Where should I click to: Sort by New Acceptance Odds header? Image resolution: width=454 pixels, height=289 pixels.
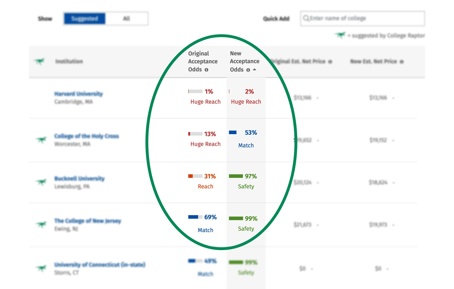point(244,61)
